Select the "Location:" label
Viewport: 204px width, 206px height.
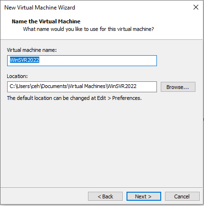pyautogui.click(x=17, y=76)
